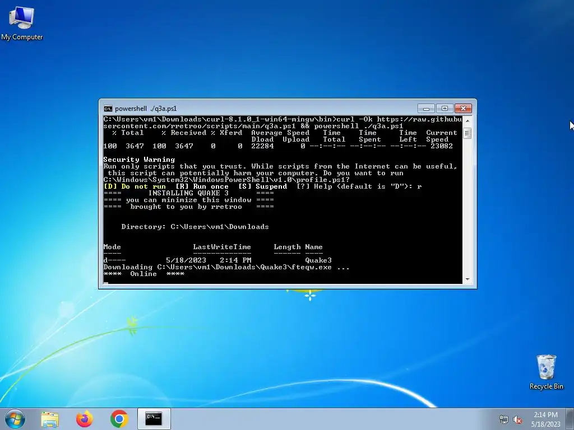Click the 'LastWriteTime' column header
The width and height of the screenshot is (574, 430).
click(222, 247)
